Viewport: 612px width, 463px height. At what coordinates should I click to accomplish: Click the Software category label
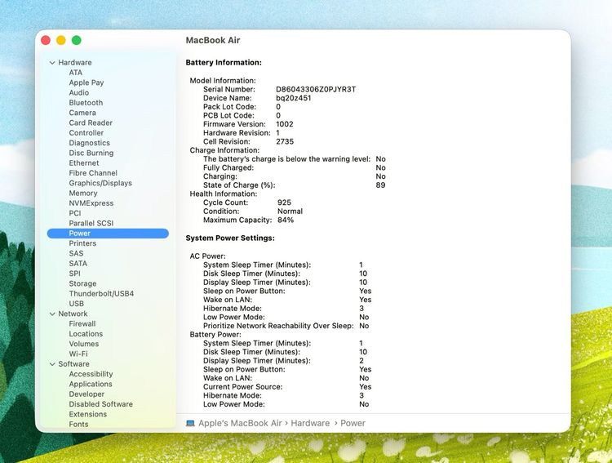(x=73, y=364)
